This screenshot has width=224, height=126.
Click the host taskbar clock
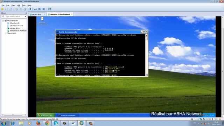[216, 124]
